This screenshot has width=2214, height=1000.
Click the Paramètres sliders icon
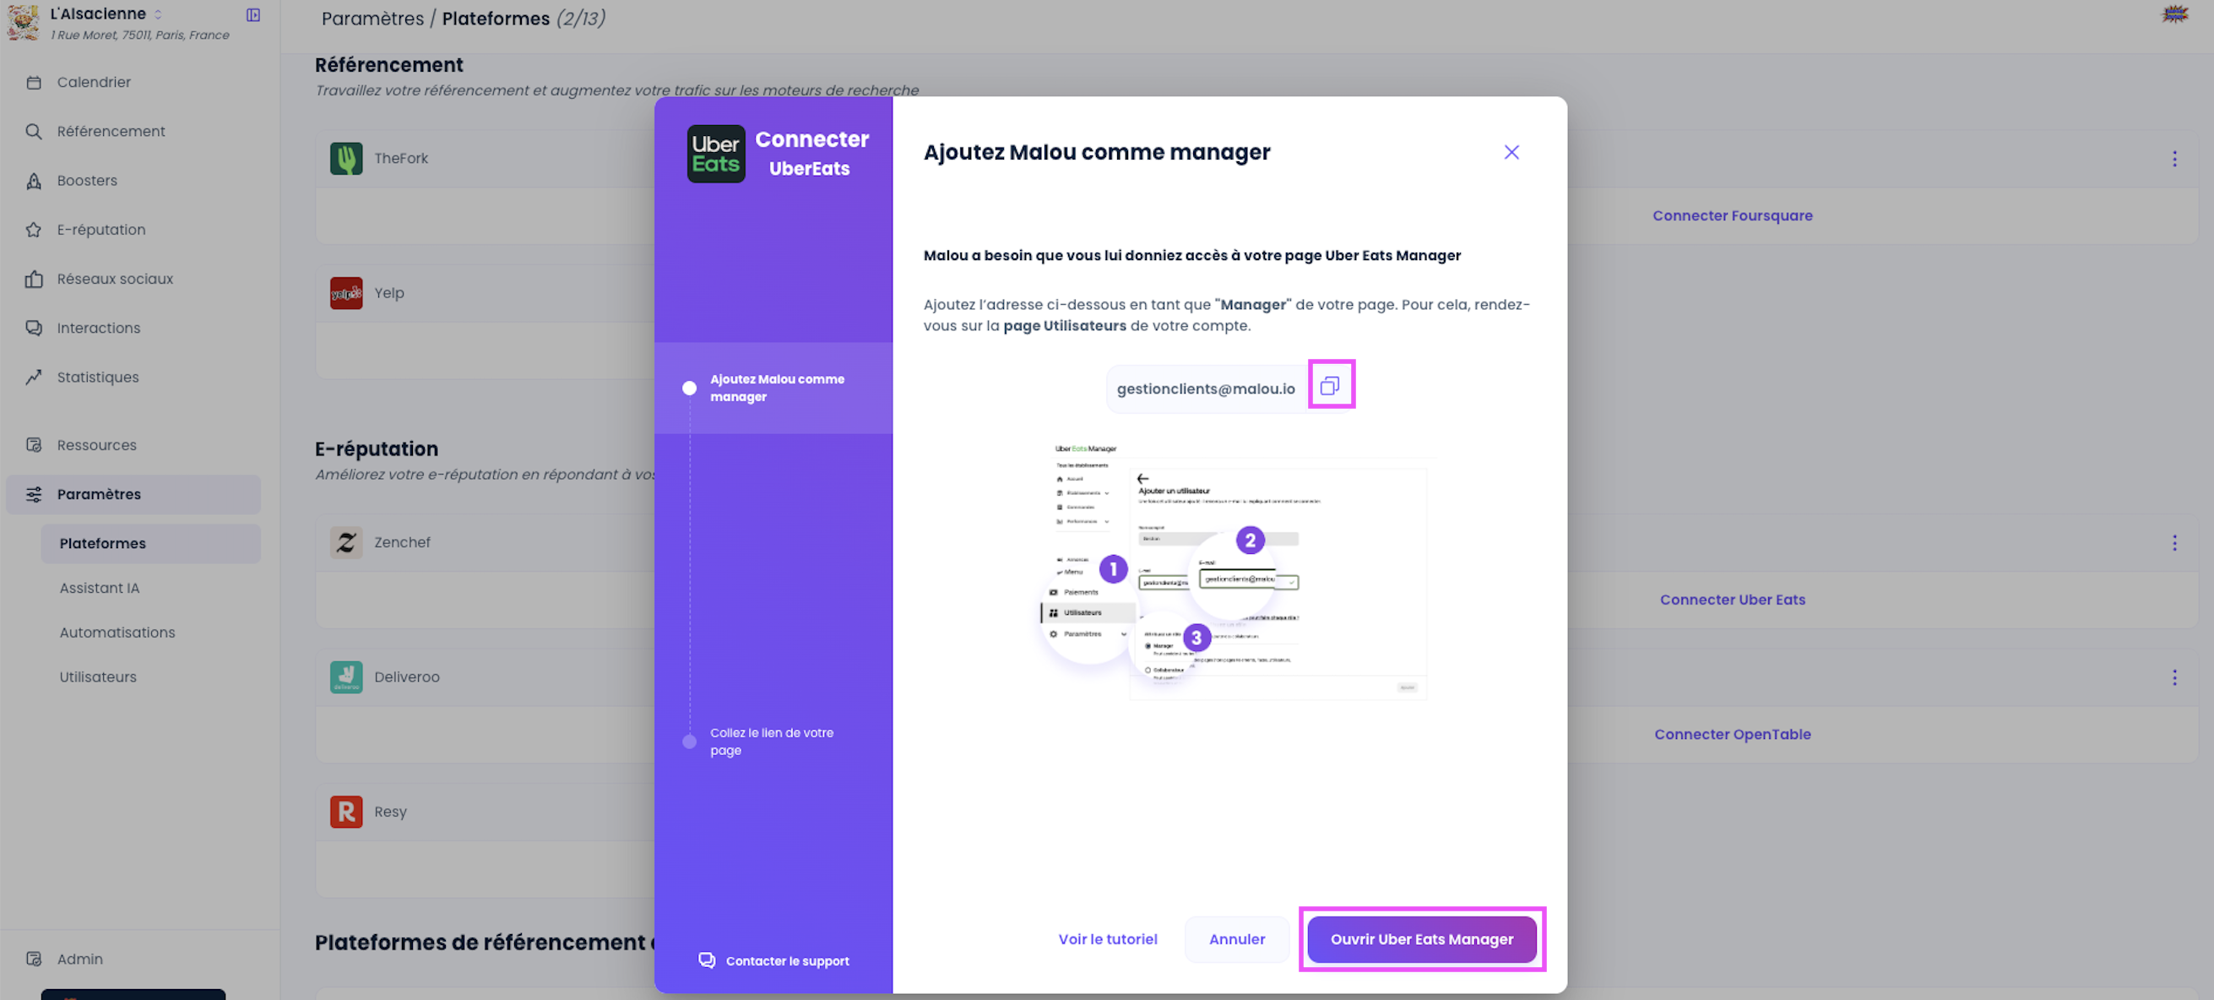click(34, 492)
